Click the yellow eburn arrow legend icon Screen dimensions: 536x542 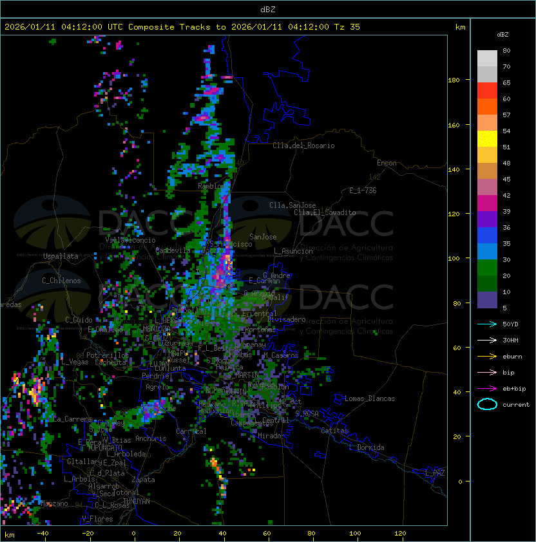(487, 357)
